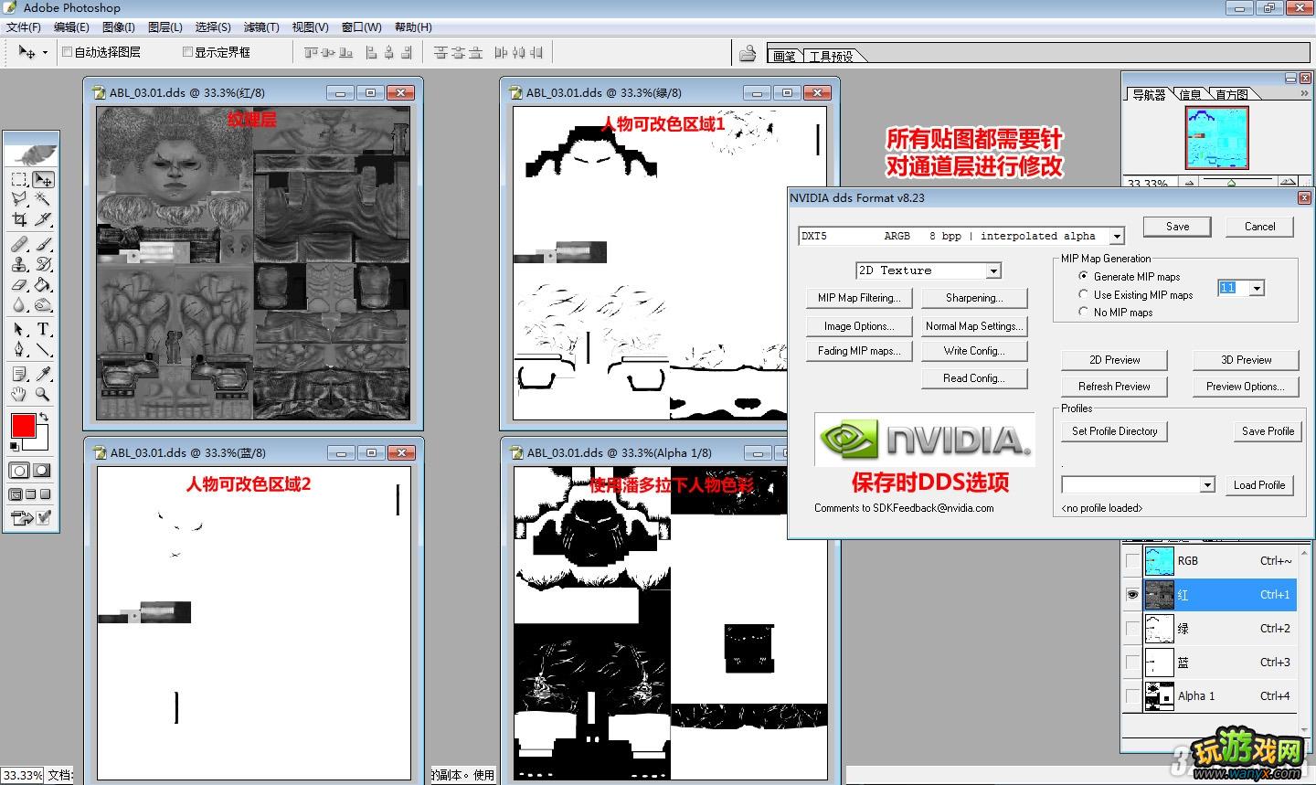
Task: Swap foreground and background colors
Action: (x=44, y=417)
